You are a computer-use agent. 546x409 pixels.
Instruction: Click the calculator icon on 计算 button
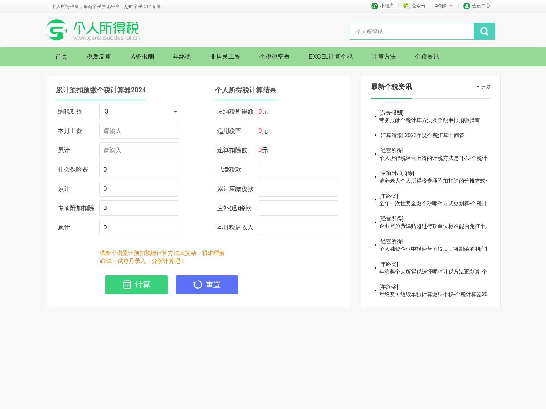coord(127,285)
